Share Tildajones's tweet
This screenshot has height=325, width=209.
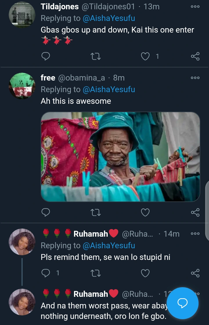195,56
